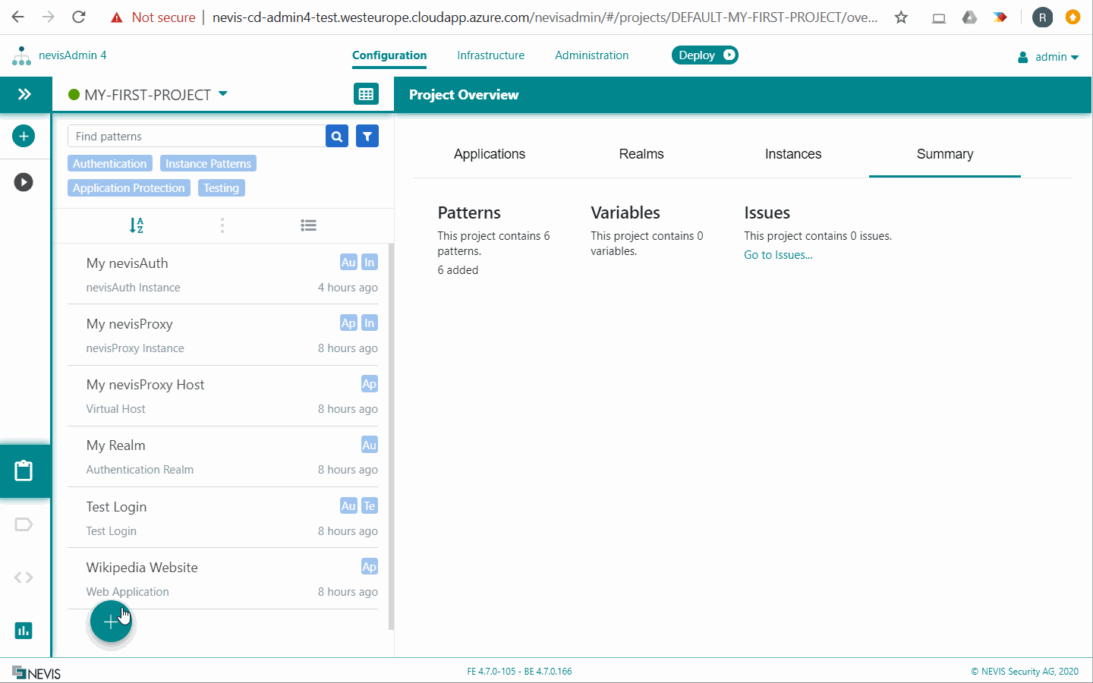Switch to the Realms tab
Viewport: 1093px width, 683px height.
(x=641, y=154)
